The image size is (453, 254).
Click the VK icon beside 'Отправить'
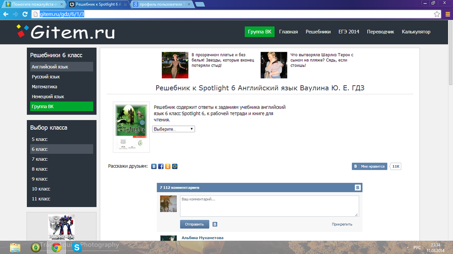pos(215,224)
